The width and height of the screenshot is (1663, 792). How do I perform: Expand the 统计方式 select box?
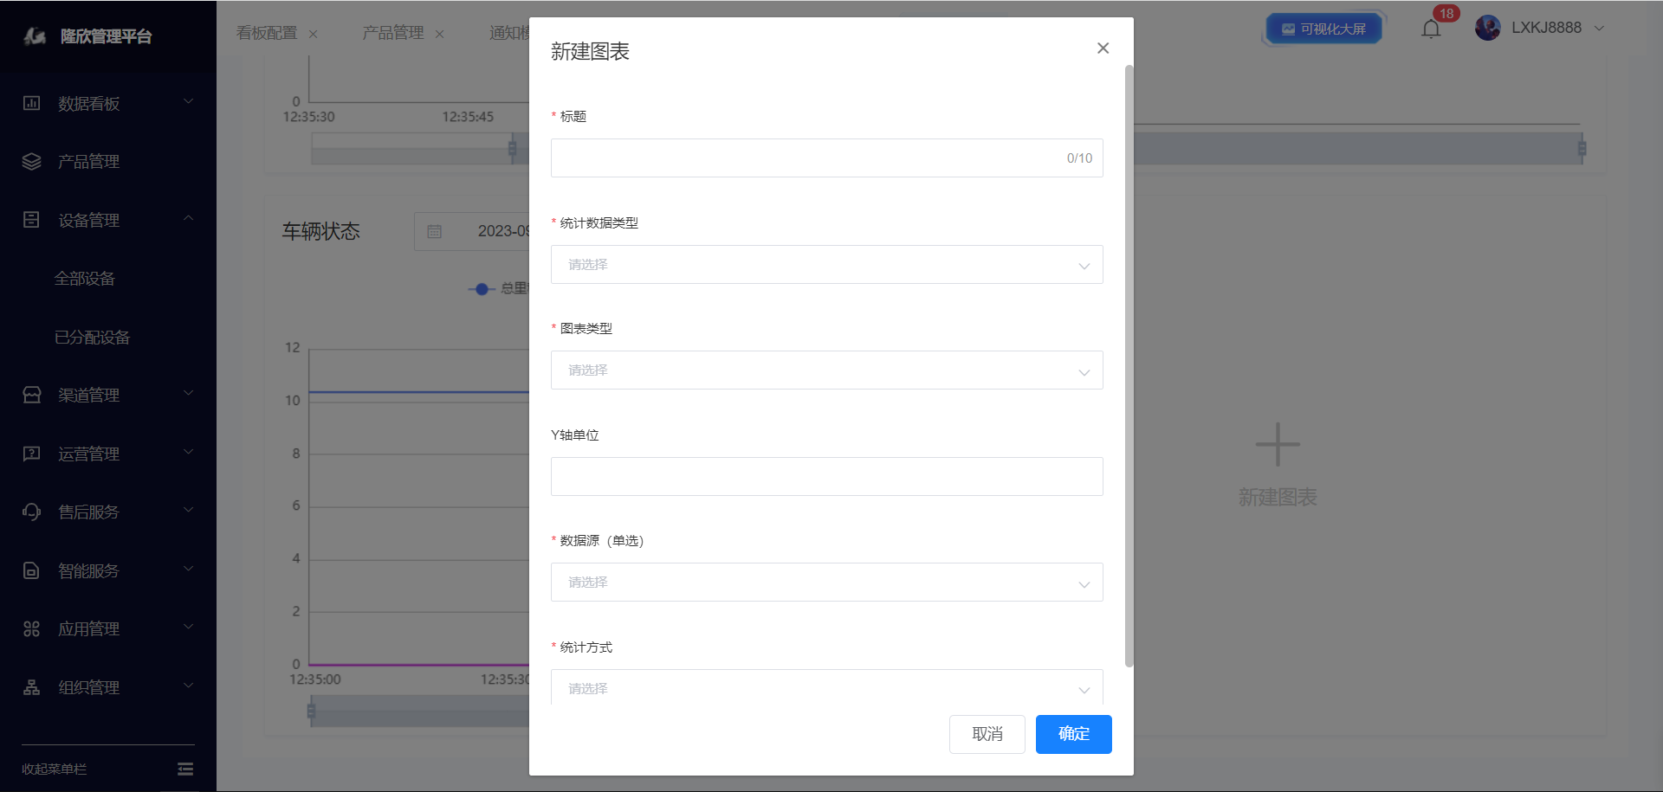[x=826, y=688]
